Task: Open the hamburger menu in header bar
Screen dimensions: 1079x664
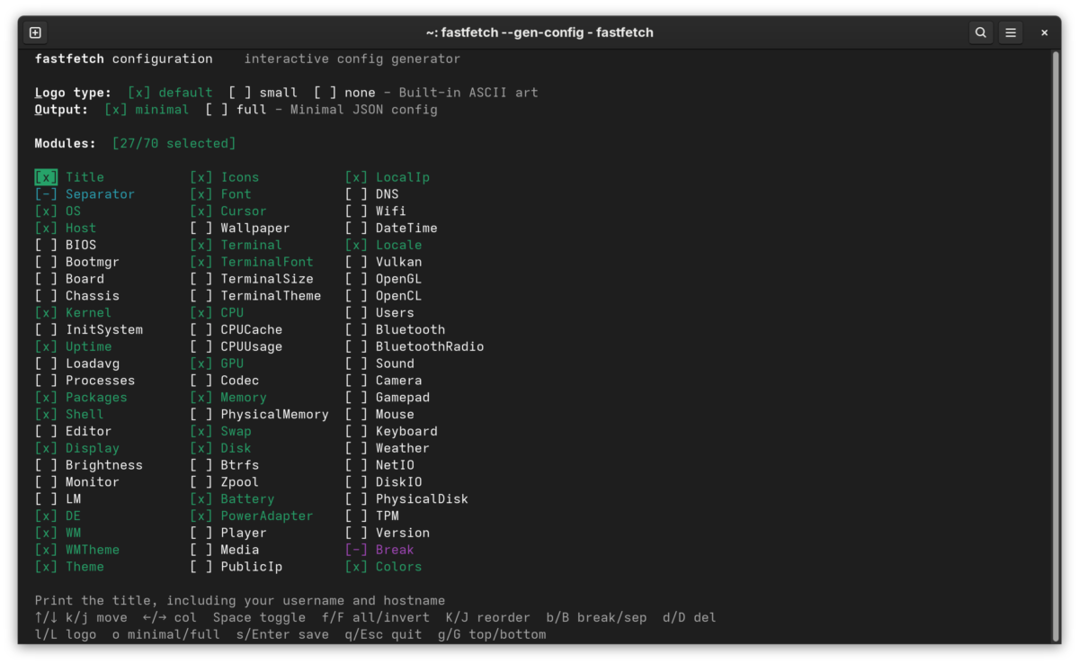Action: pyautogui.click(x=1011, y=32)
